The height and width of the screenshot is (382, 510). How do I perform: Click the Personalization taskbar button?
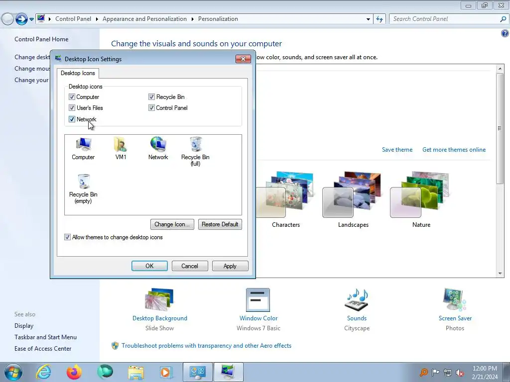click(228, 372)
